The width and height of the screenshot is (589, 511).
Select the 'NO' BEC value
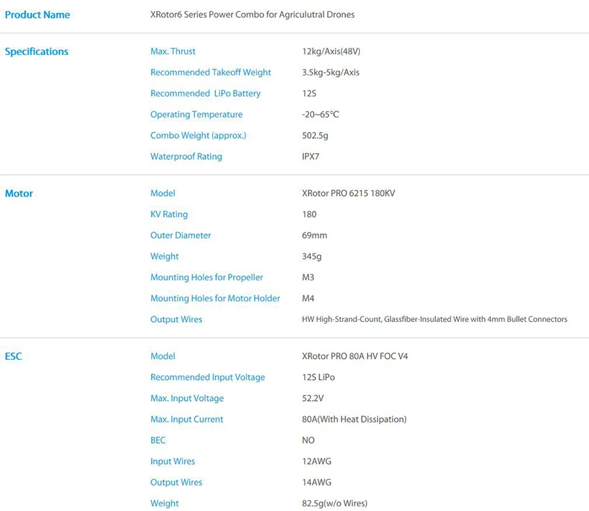pos(308,440)
